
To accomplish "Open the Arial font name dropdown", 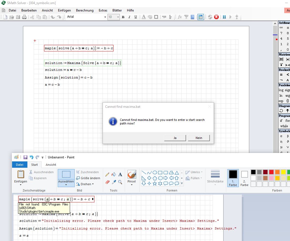I will coord(105,17).
